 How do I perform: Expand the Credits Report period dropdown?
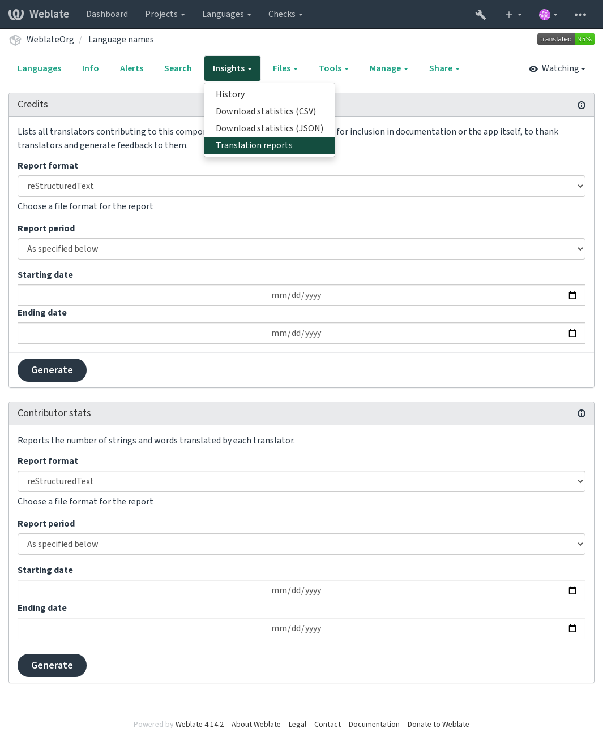coord(301,249)
